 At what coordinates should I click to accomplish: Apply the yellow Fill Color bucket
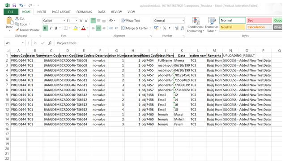coord(76,28)
